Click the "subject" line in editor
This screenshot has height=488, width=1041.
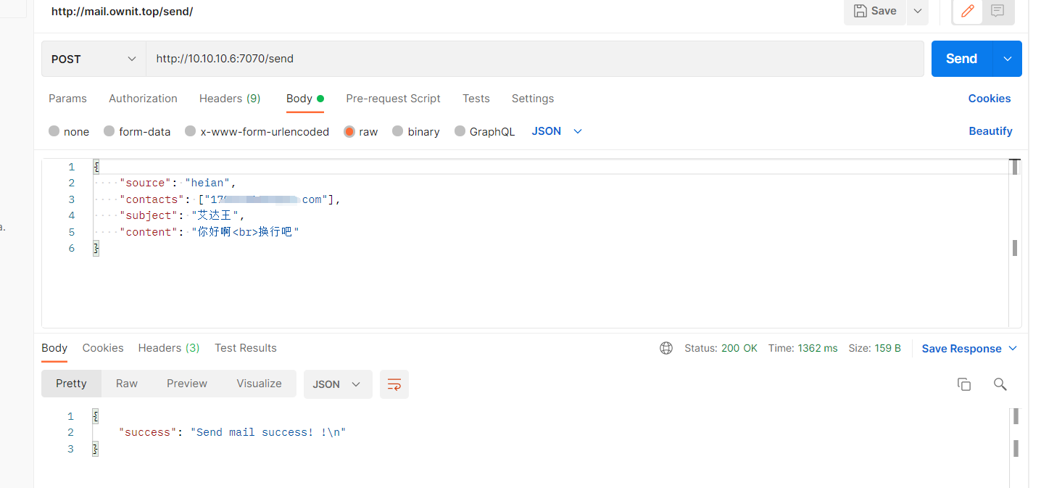[x=183, y=215]
